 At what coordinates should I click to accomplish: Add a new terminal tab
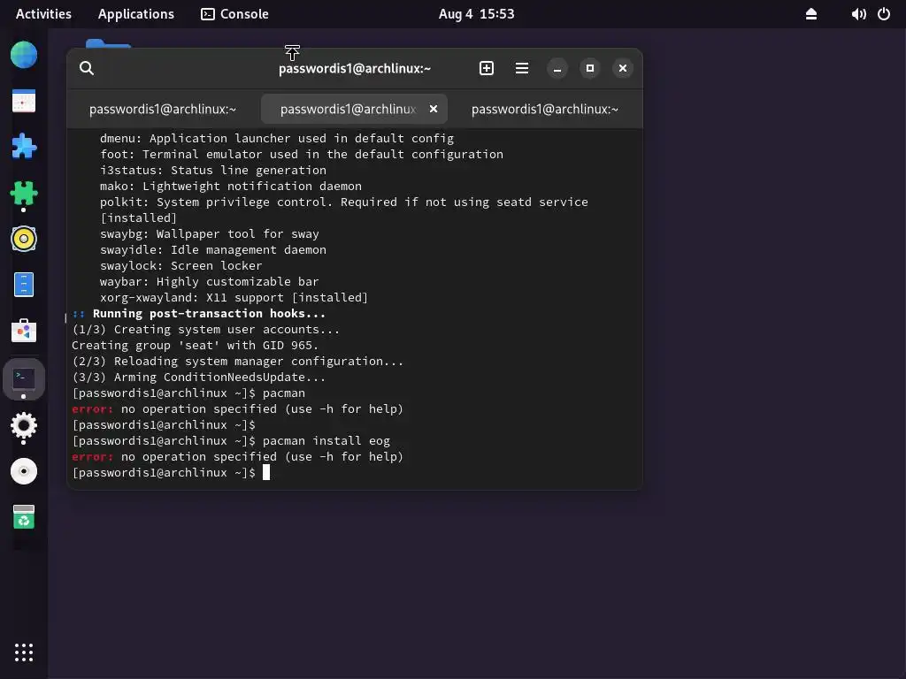click(x=487, y=68)
